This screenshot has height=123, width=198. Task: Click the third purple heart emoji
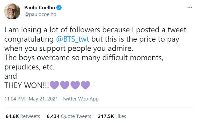click(75, 85)
